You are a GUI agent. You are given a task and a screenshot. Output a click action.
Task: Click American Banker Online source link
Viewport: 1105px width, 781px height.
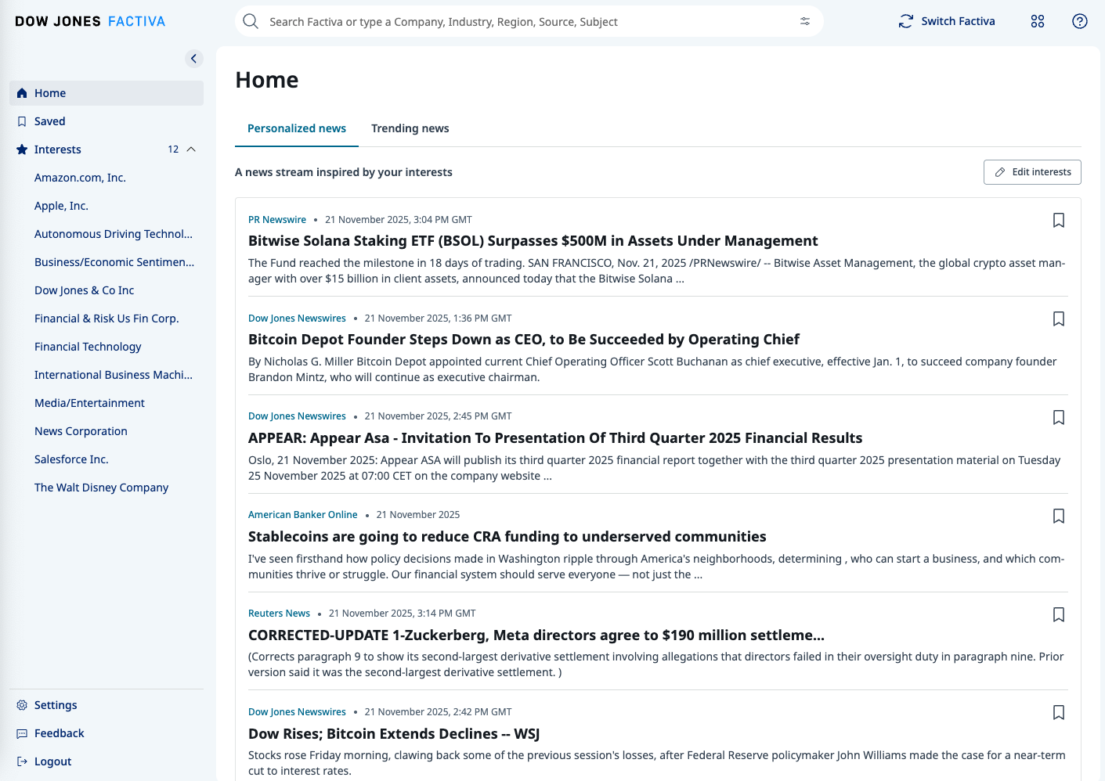(x=303, y=515)
